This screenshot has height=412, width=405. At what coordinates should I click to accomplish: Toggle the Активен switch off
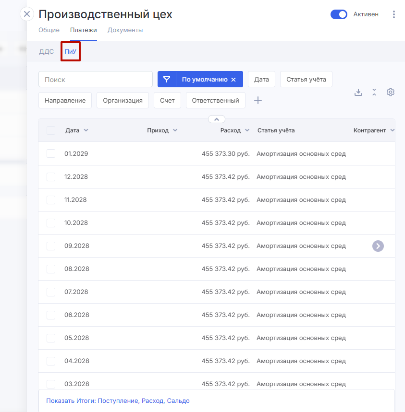339,14
